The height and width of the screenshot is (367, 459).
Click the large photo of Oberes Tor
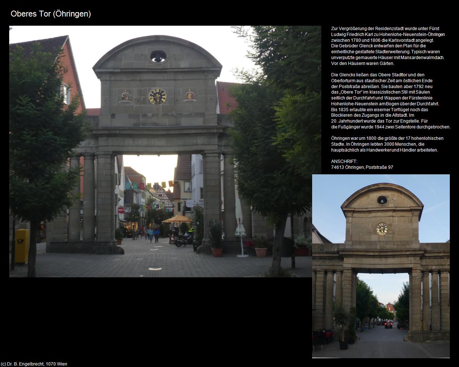point(165,151)
